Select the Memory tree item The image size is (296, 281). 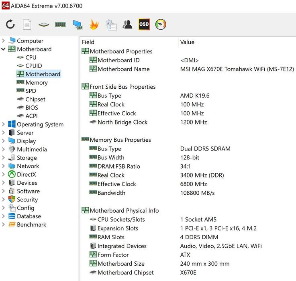pos(32,82)
